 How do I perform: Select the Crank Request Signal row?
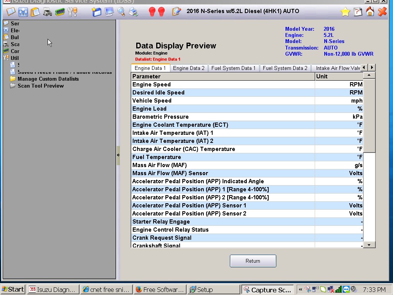pos(247,237)
